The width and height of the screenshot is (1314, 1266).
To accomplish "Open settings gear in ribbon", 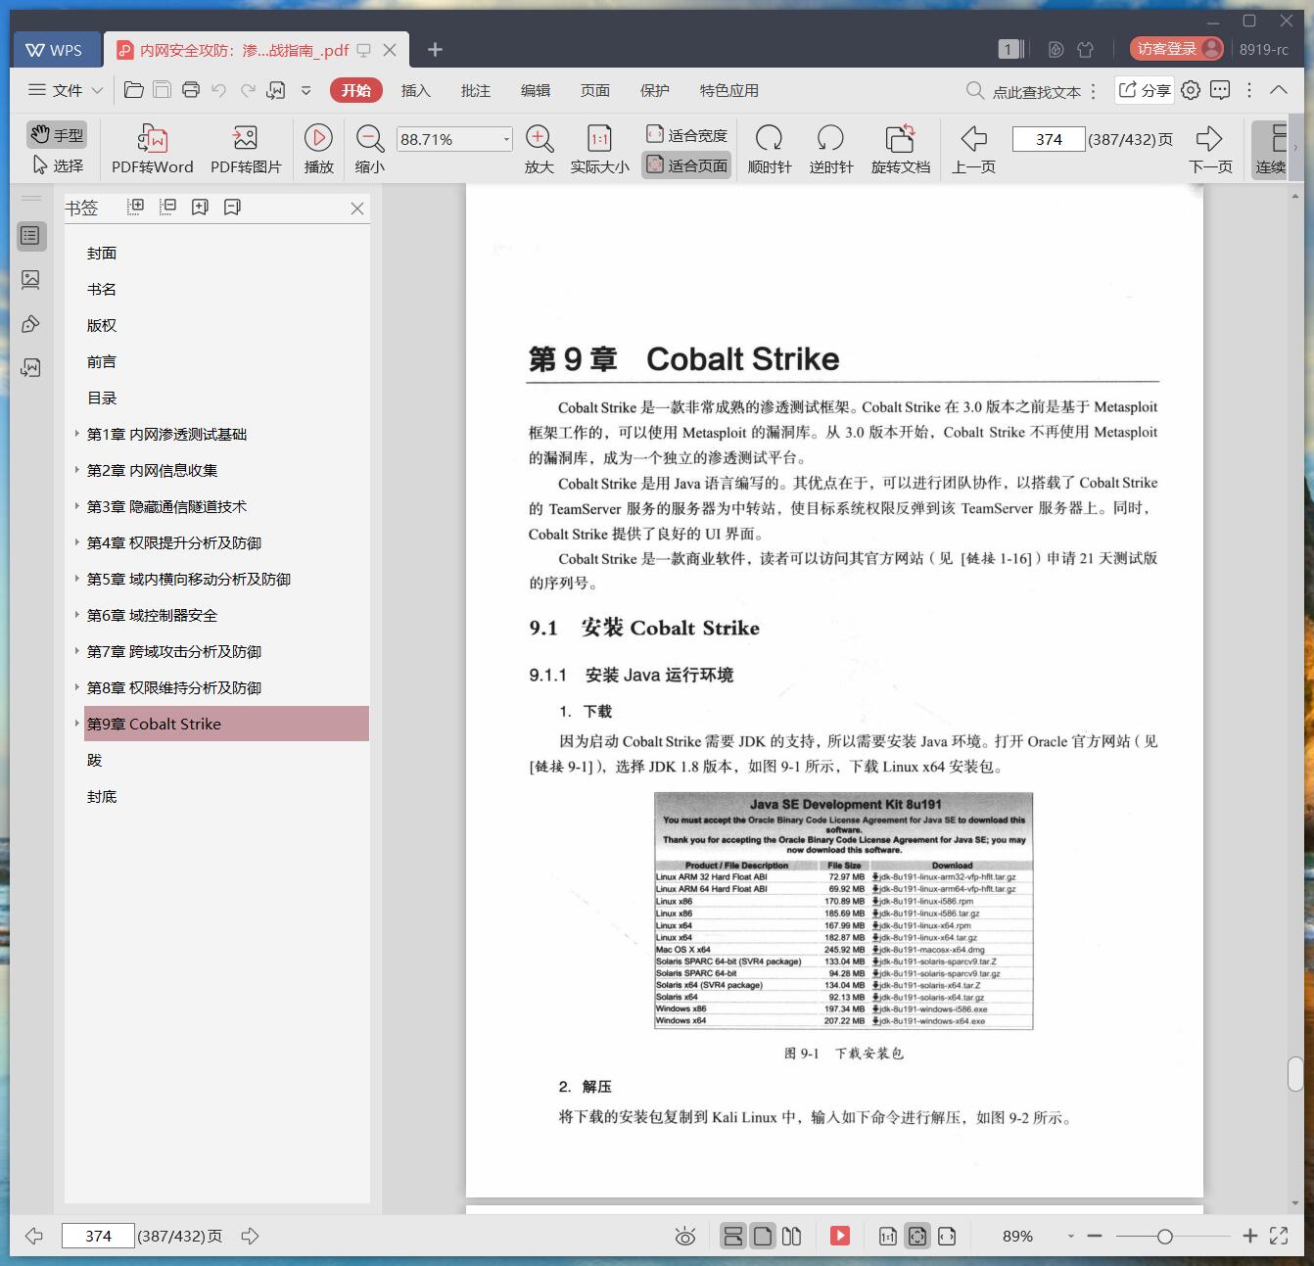I will (1191, 90).
